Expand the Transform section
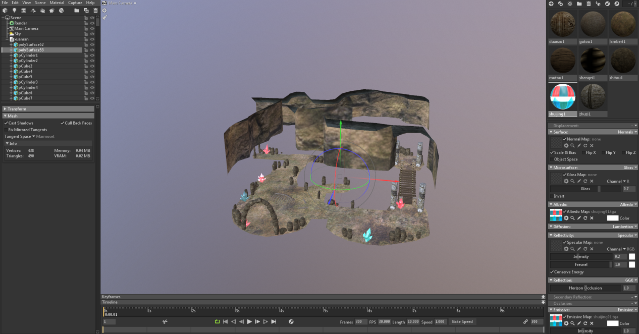 pyautogui.click(x=48, y=109)
